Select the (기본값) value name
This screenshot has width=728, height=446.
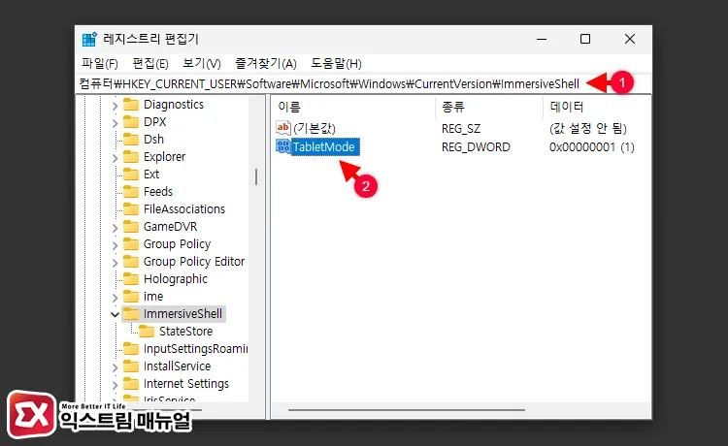(x=314, y=128)
